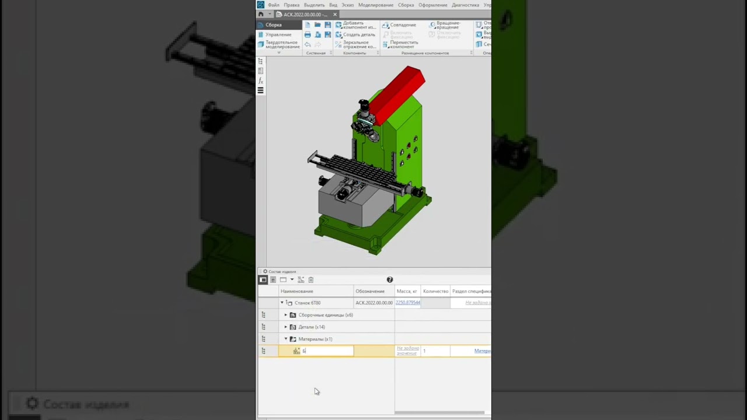747x420 pixels.
Task: Click the KOMPAS application logo icon
Action: pos(261,5)
